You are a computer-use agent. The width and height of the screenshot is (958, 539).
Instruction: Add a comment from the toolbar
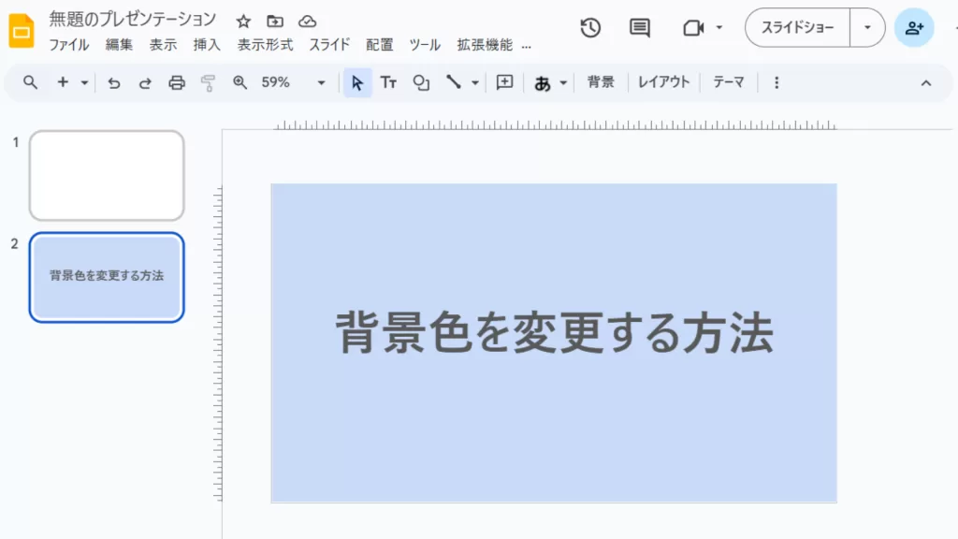pyautogui.click(x=504, y=82)
